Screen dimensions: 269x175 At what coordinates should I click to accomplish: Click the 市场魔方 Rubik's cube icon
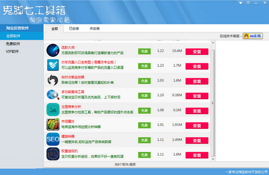(53, 125)
